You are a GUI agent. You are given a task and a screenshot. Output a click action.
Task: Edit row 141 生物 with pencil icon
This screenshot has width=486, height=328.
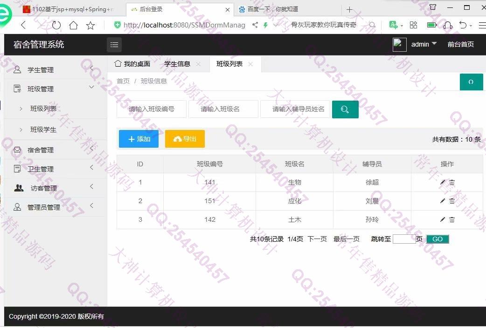[442, 182]
